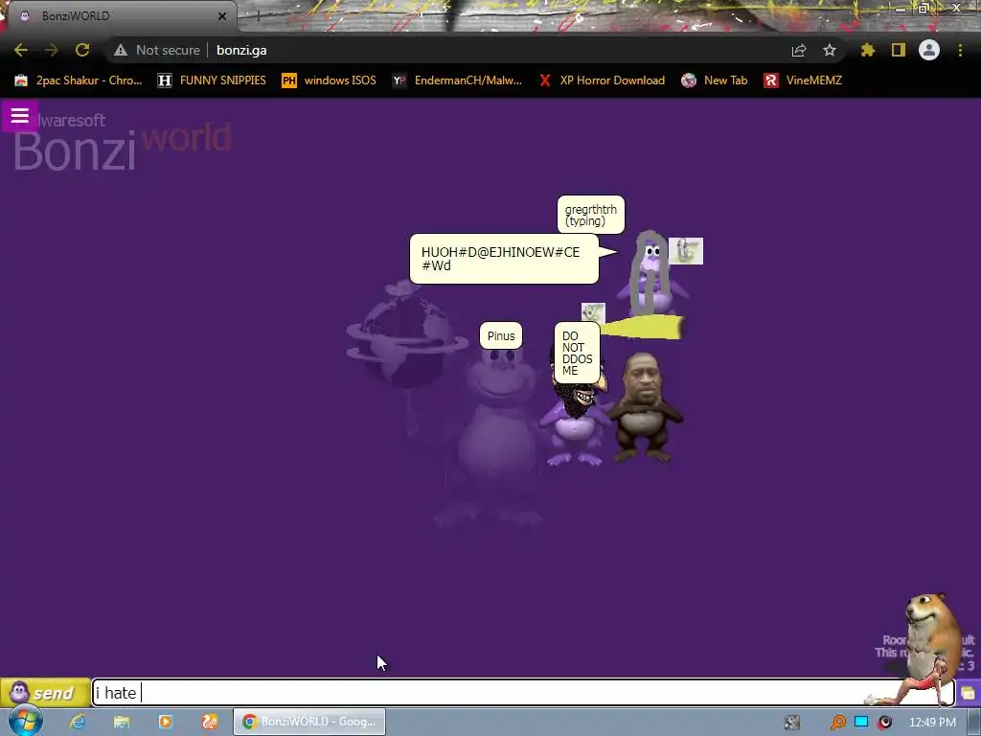981x736 pixels.
Task: Launch Internet Explorer from taskbar
Action: point(78,722)
